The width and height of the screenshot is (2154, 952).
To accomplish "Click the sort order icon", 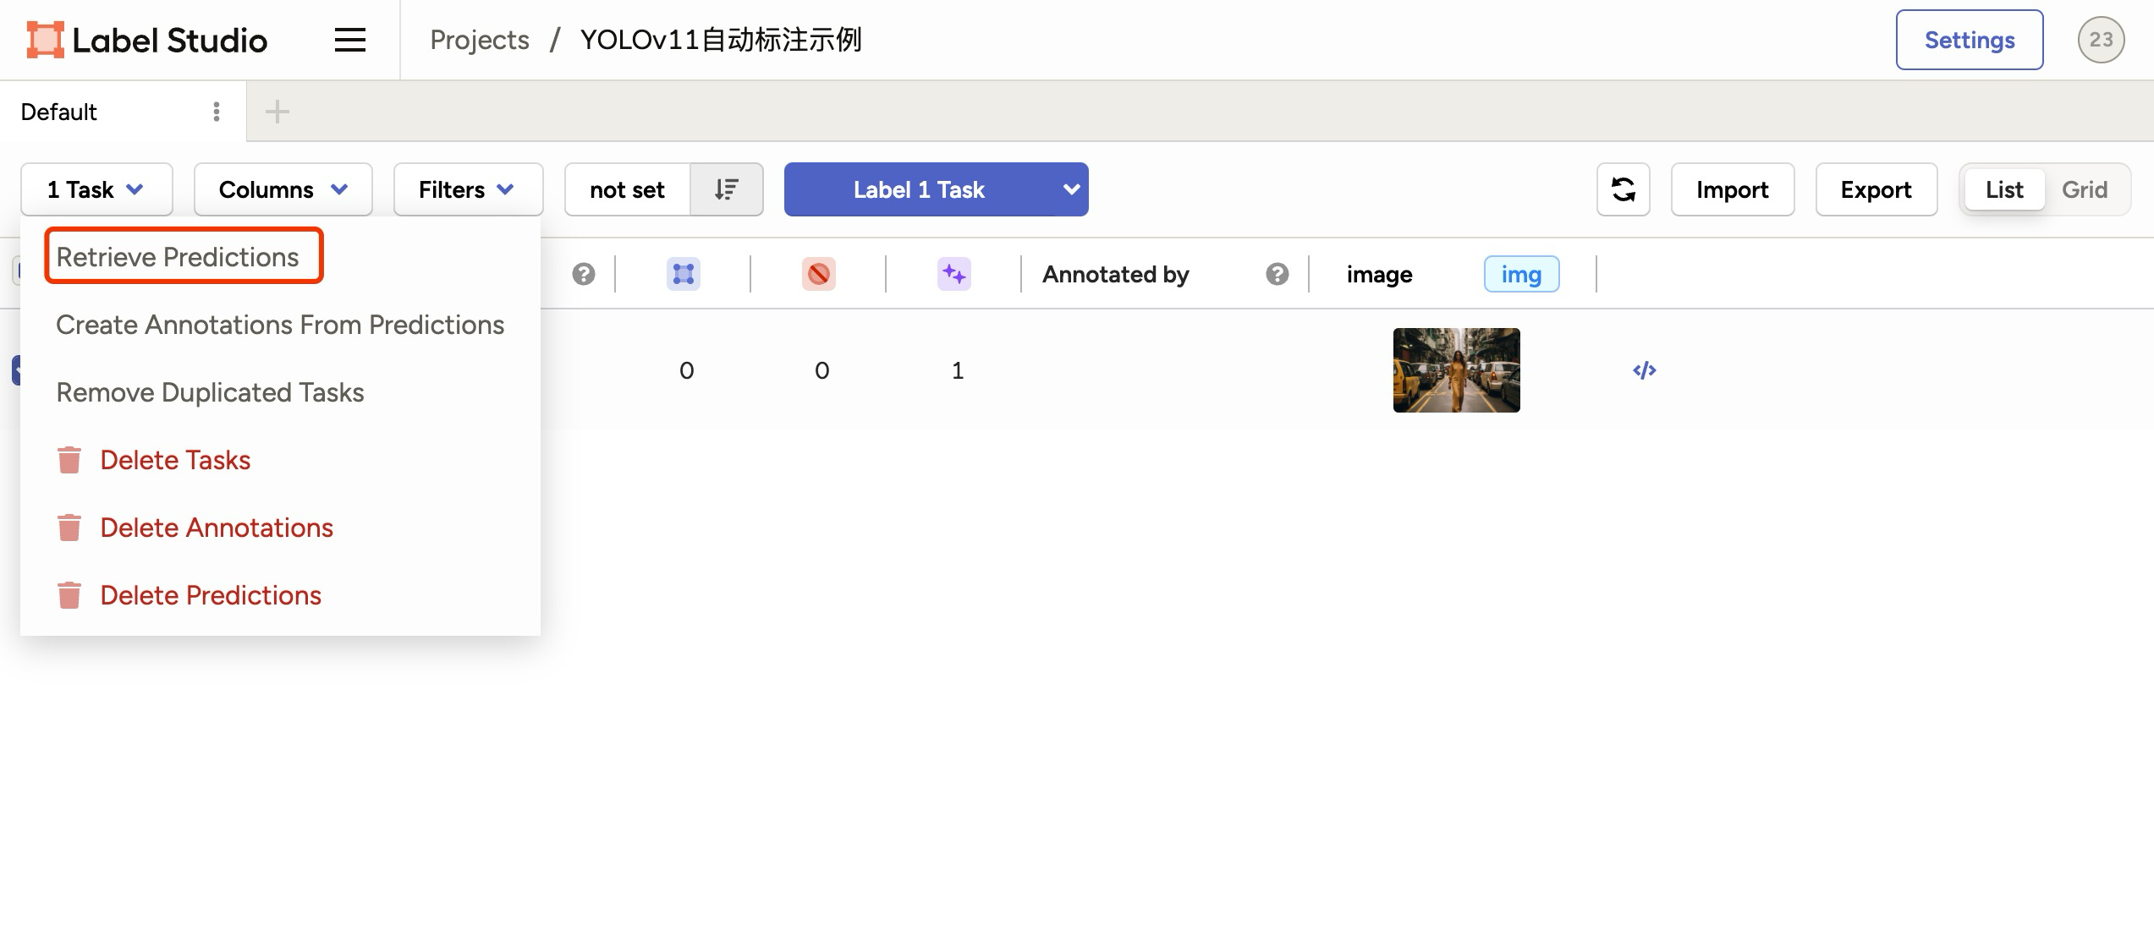I will coord(727,189).
